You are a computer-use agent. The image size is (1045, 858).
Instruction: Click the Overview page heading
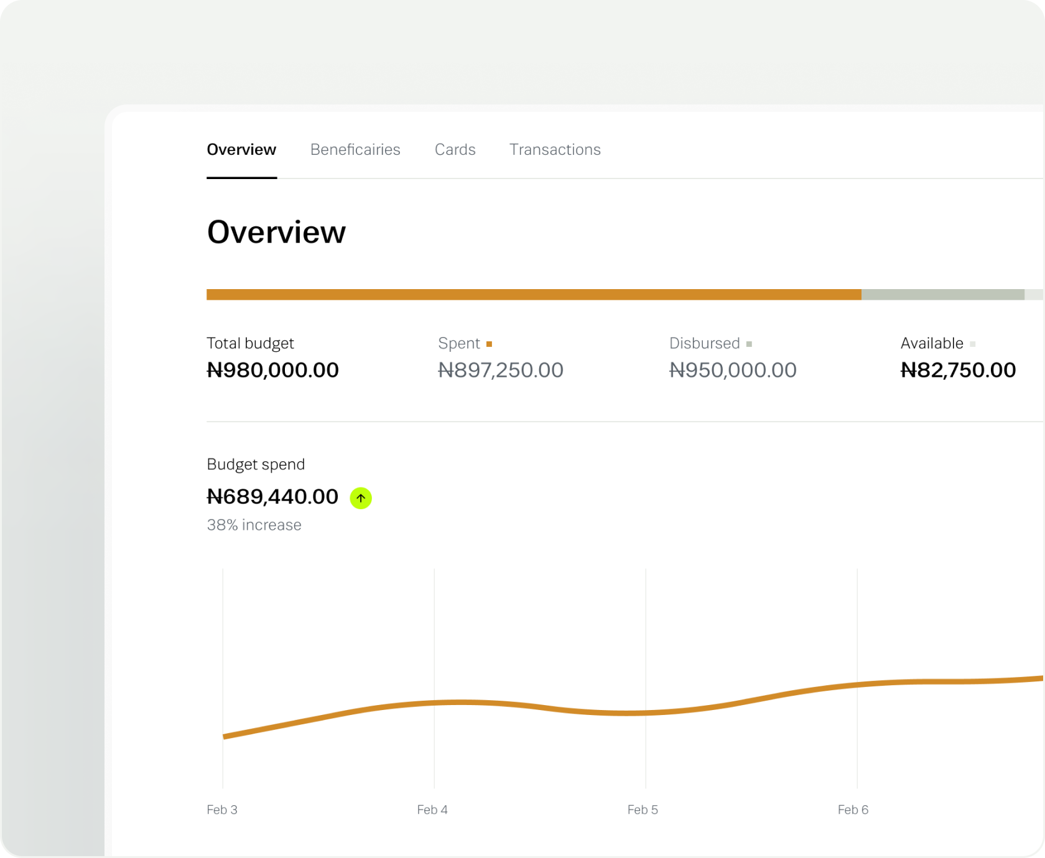click(x=276, y=233)
